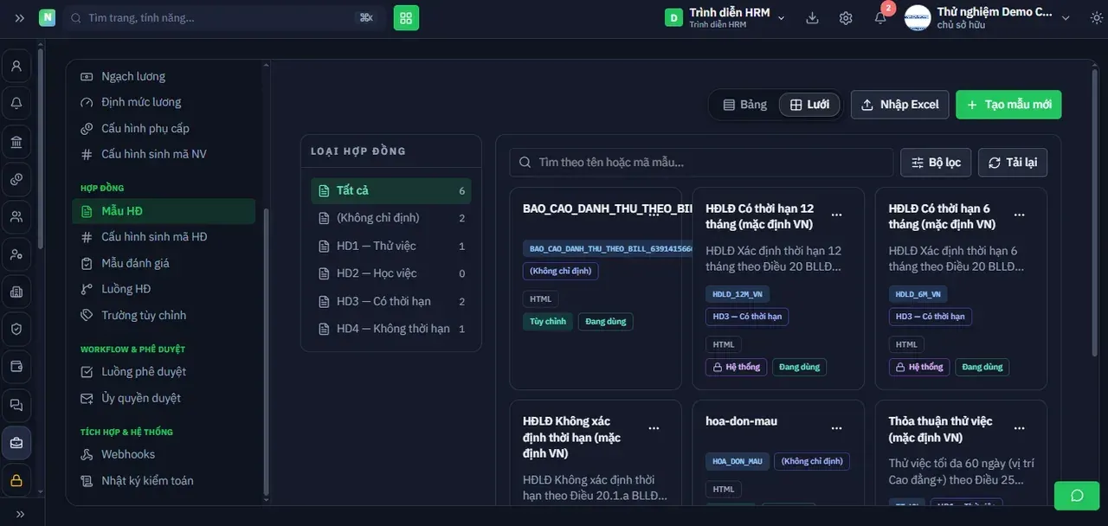Switch to Lưới grid view
Image resolution: width=1108 pixels, height=526 pixels.
[x=809, y=105]
